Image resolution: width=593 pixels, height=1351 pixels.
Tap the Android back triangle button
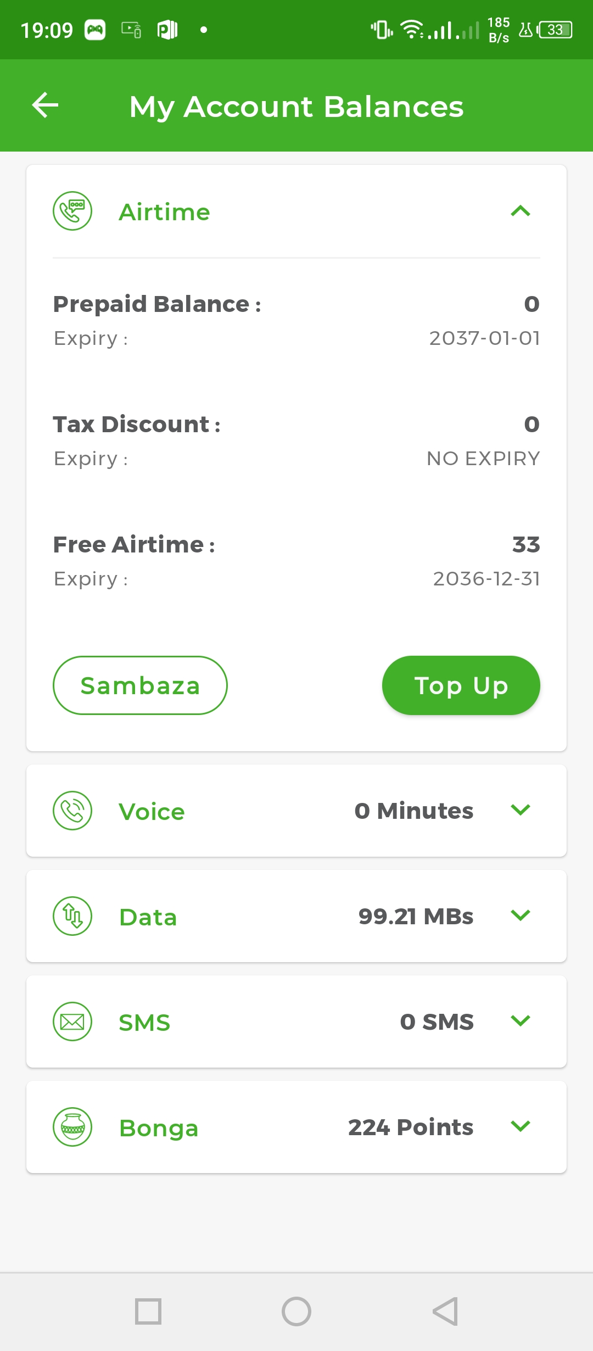445,1311
